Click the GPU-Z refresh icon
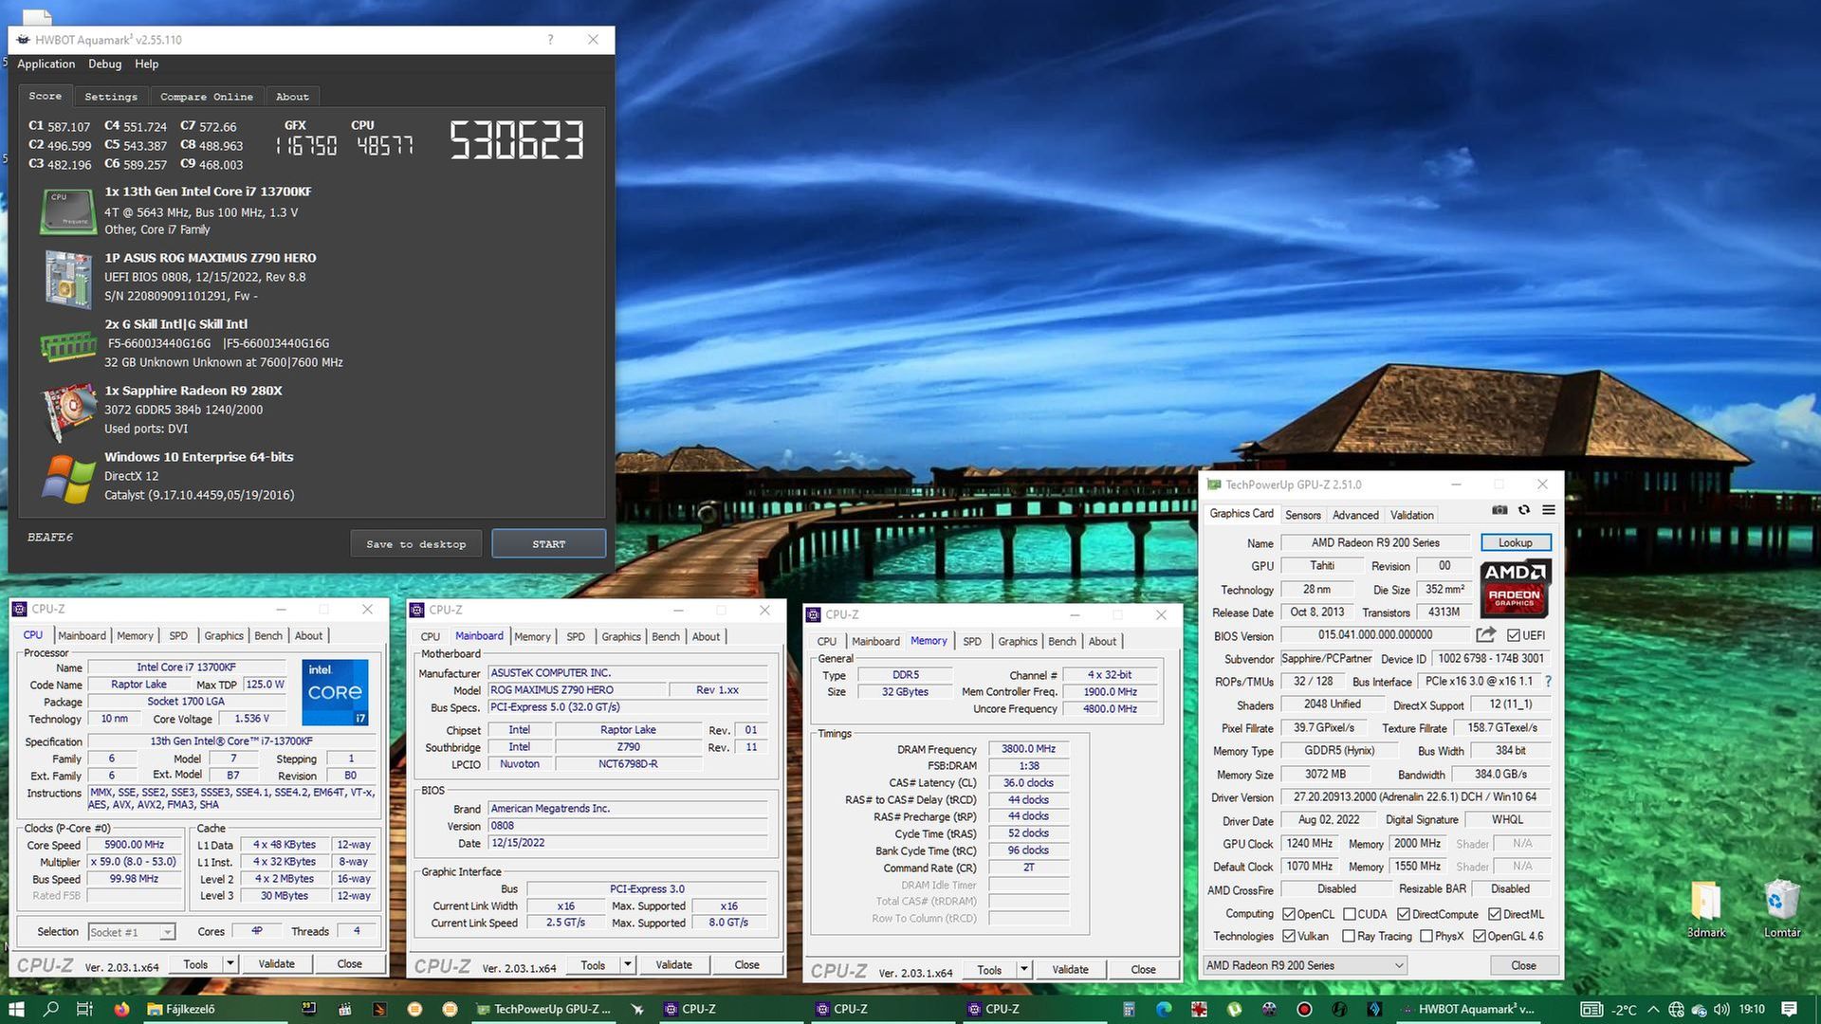This screenshot has width=1821, height=1024. click(1524, 510)
